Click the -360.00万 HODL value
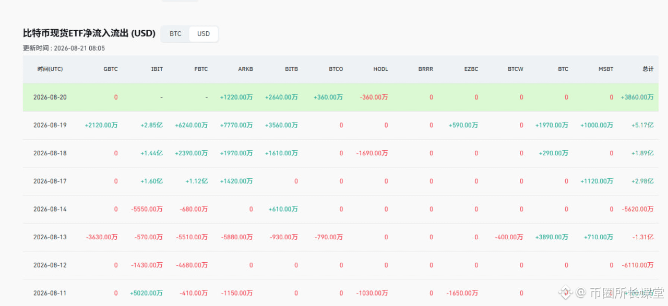 375,97
